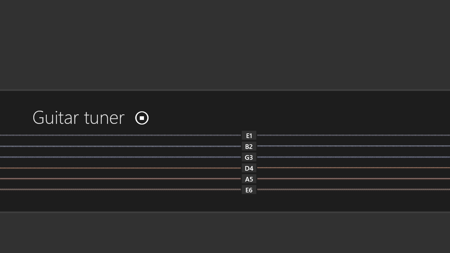Pluck the B2 guitar string
The width and height of the screenshot is (450, 253).
coord(132,146)
